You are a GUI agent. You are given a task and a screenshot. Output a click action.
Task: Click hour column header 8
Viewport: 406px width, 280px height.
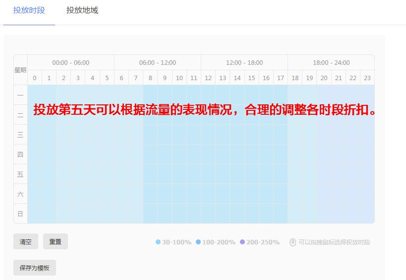[150, 78]
